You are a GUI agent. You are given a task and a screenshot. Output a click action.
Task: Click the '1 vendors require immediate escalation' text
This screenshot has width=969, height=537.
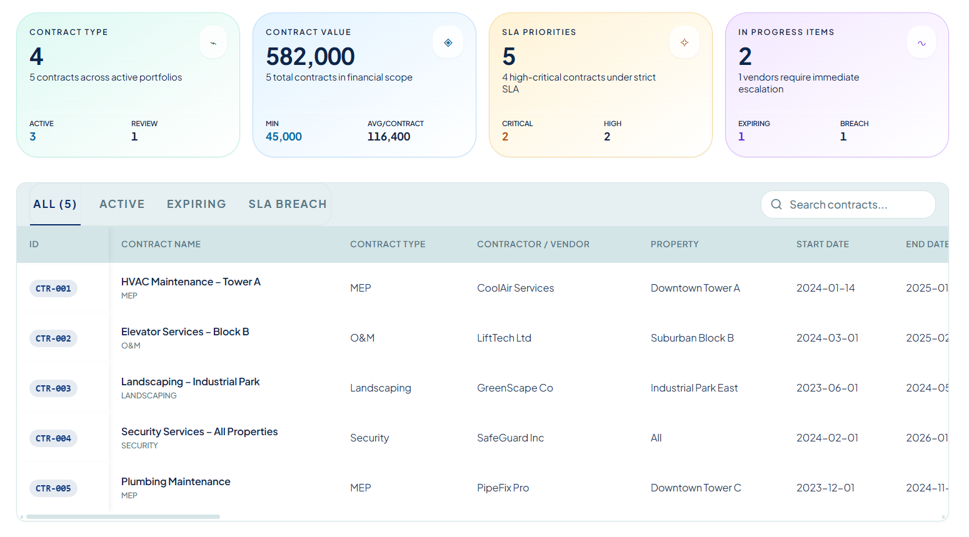(799, 83)
